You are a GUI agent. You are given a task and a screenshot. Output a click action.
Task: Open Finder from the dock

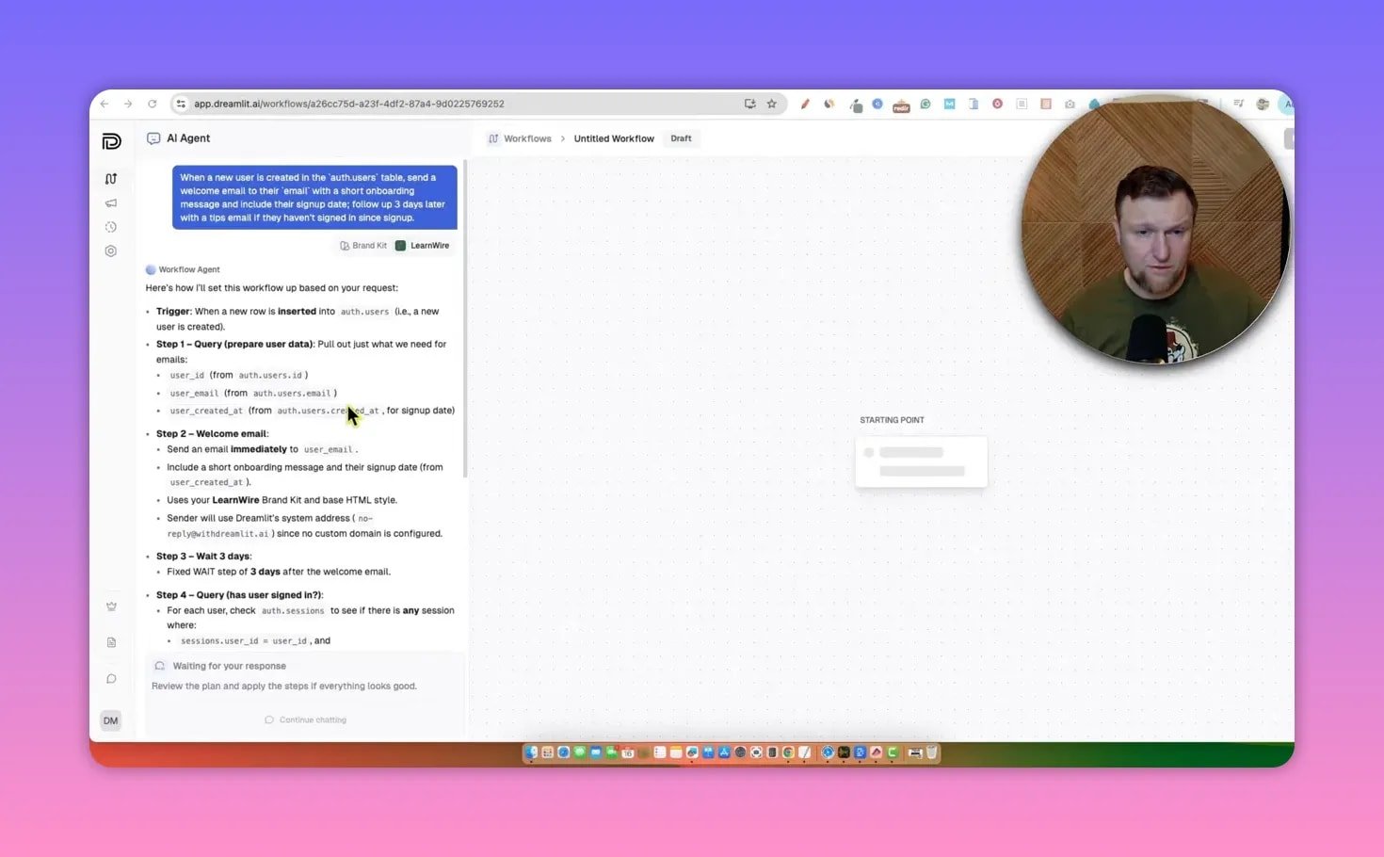(x=532, y=752)
